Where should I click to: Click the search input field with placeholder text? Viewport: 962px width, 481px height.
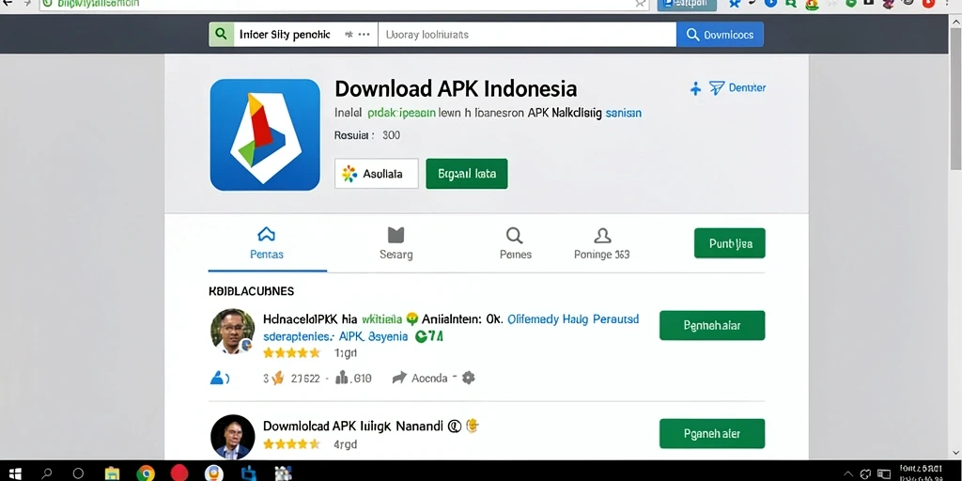tap(527, 35)
